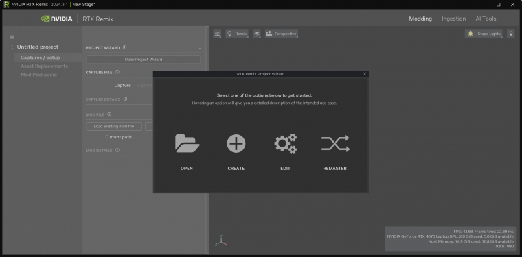Go back using arrow beside Untitled project
Image resolution: width=522 pixels, height=257 pixels.
click(12, 47)
